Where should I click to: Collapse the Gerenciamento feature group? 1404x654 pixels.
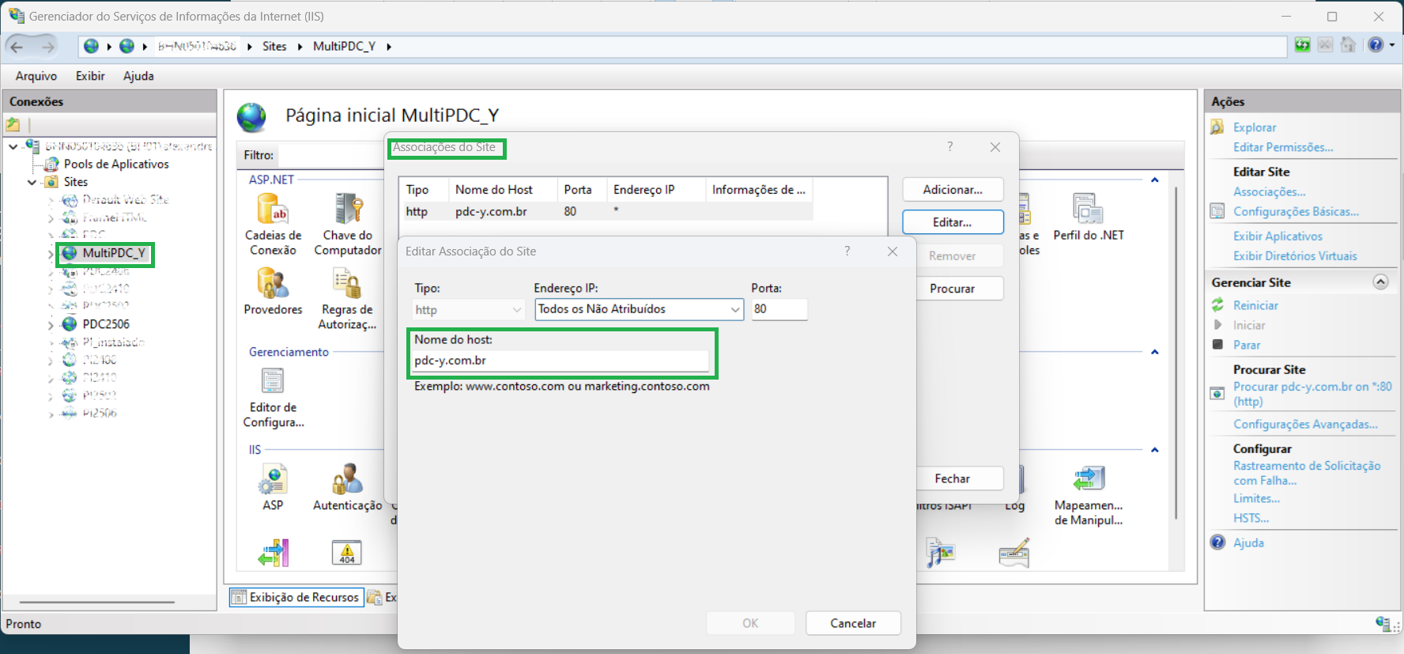(x=1155, y=352)
